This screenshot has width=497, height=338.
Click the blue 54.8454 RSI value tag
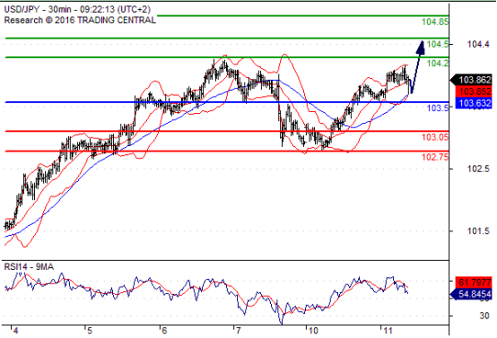(x=471, y=294)
